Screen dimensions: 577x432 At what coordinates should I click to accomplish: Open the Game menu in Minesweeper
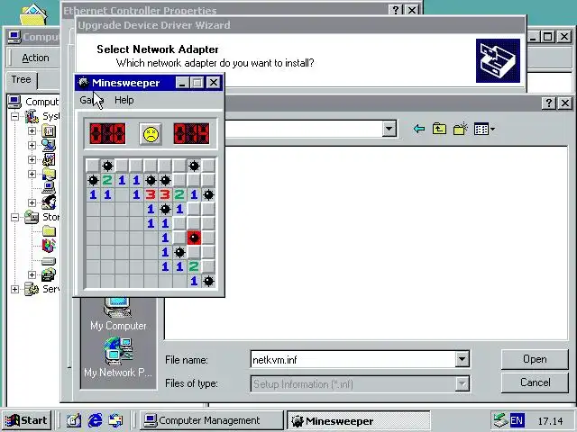(x=92, y=100)
